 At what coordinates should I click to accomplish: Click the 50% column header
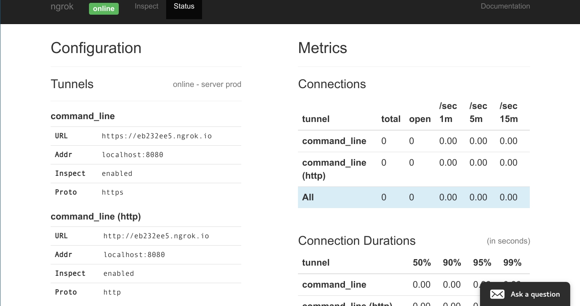(x=422, y=263)
